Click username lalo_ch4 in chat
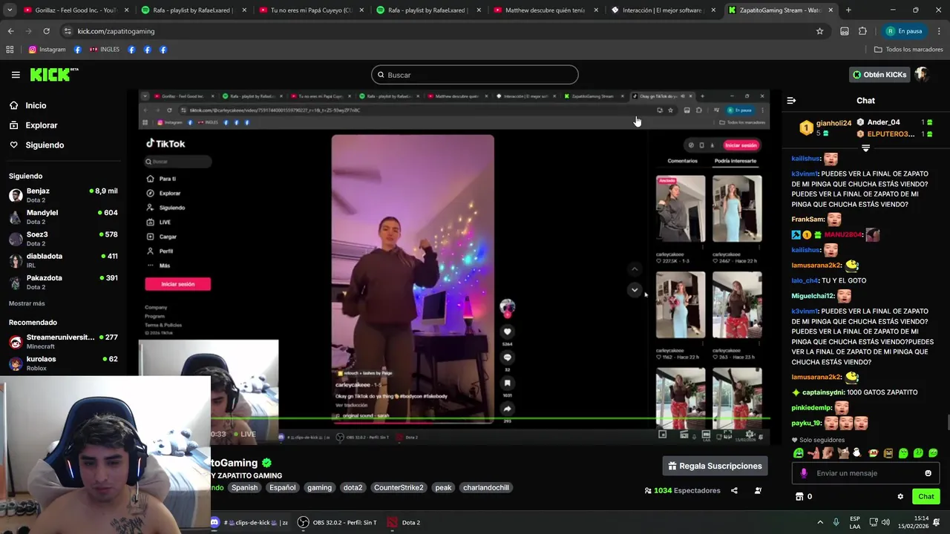Viewport: 950px width, 534px height. [x=805, y=280]
